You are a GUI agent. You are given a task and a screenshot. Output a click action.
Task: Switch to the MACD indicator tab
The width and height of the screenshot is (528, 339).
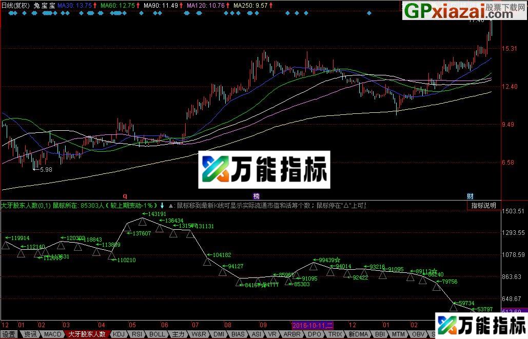[x=52, y=334]
